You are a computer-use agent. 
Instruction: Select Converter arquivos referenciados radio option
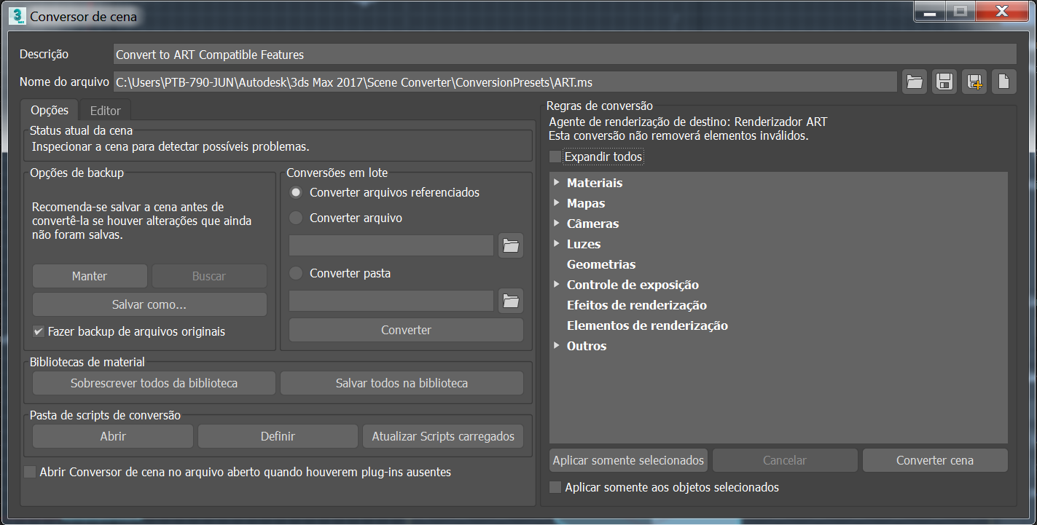click(296, 193)
